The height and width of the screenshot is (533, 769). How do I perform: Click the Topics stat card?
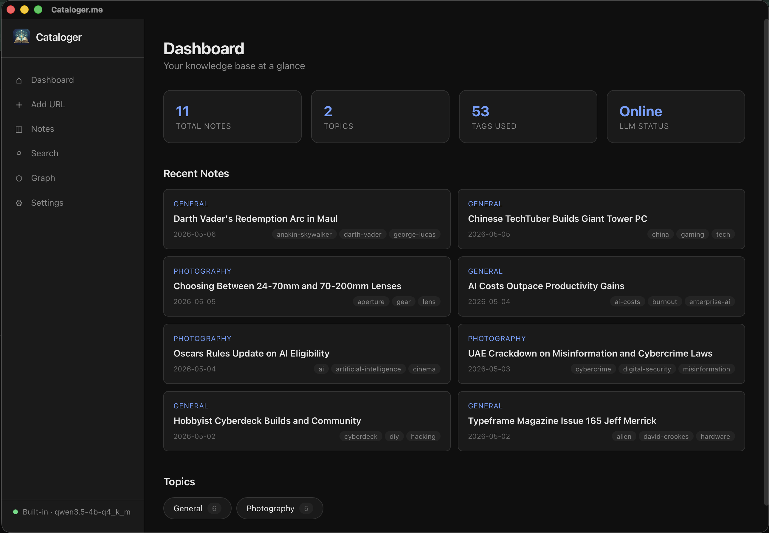click(x=380, y=117)
